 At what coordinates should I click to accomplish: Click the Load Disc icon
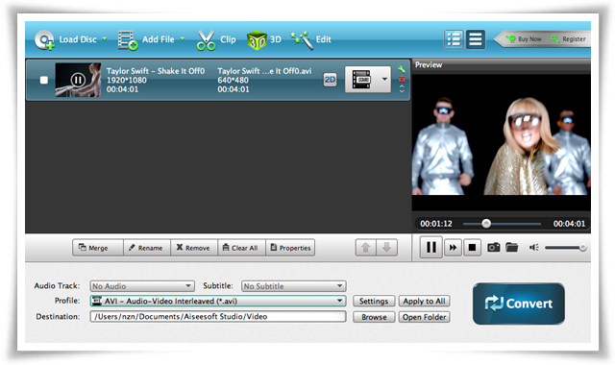pyautogui.click(x=44, y=40)
